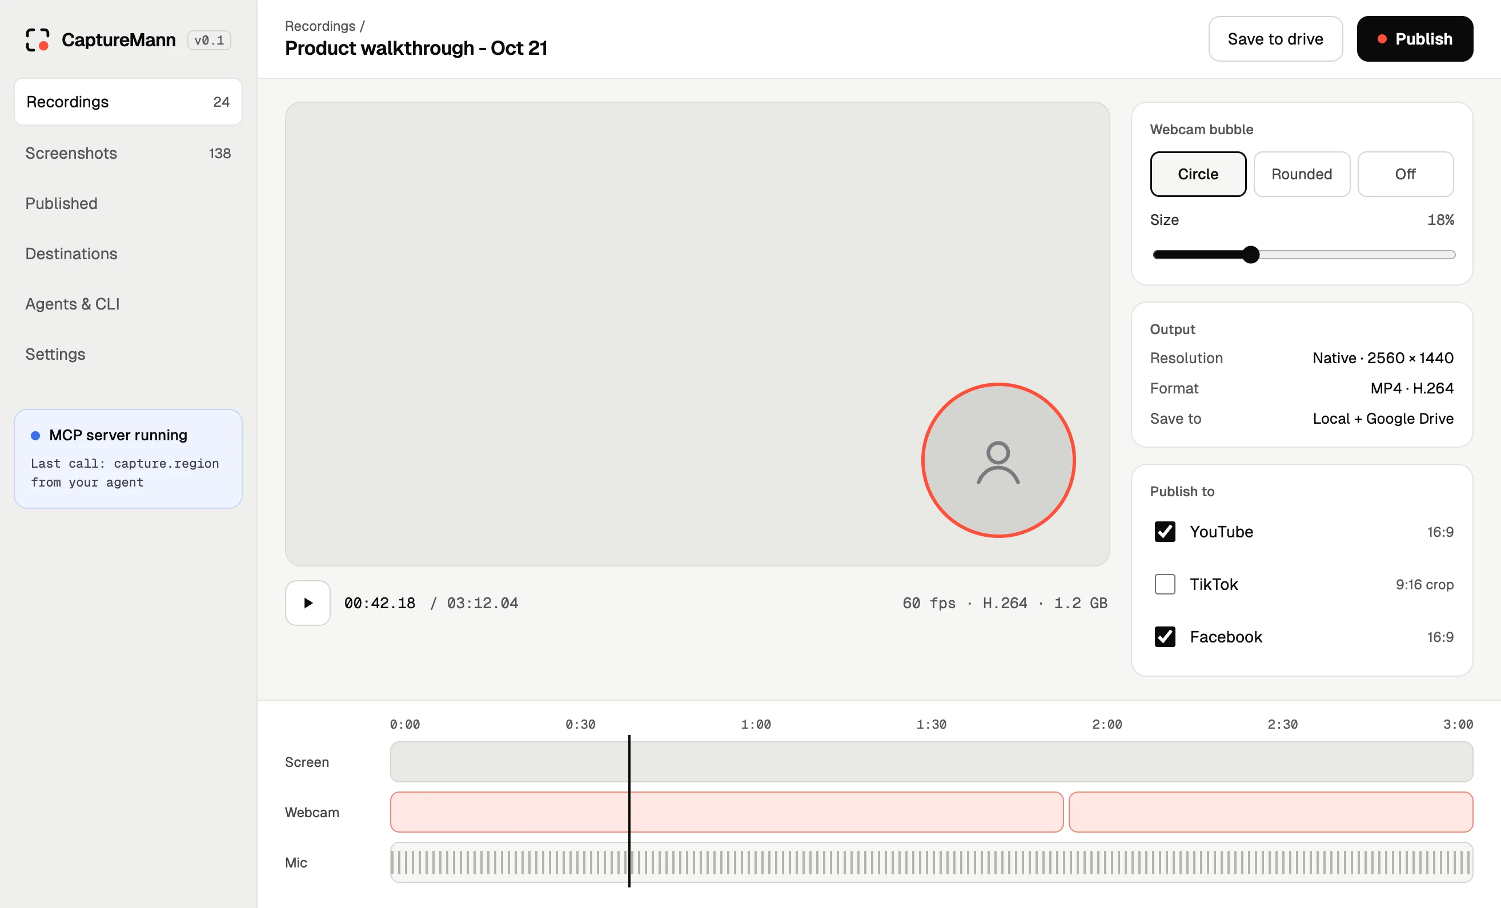Uncheck the Facebook publish checkbox
Image resolution: width=1501 pixels, height=908 pixels.
point(1165,636)
